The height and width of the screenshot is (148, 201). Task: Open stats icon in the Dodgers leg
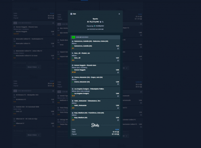(118, 96)
